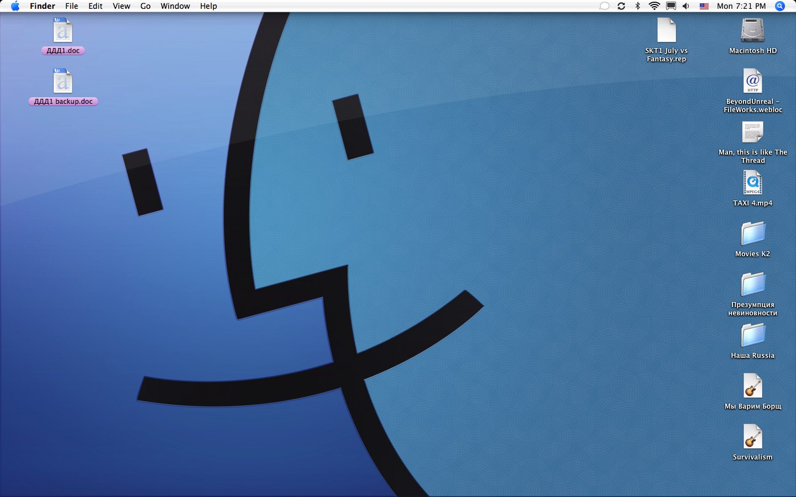Viewport: 796px width, 497px height.
Task: Click the sync status icon
Action: click(x=621, y=6)
